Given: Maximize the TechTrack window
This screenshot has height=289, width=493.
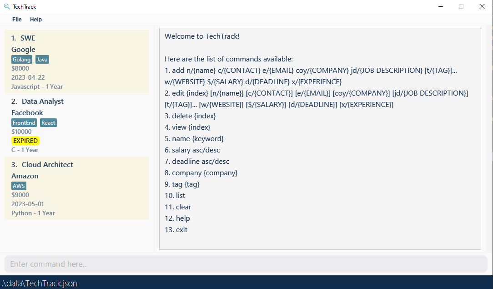Looking at the screenshot, I should click(461, 6).
